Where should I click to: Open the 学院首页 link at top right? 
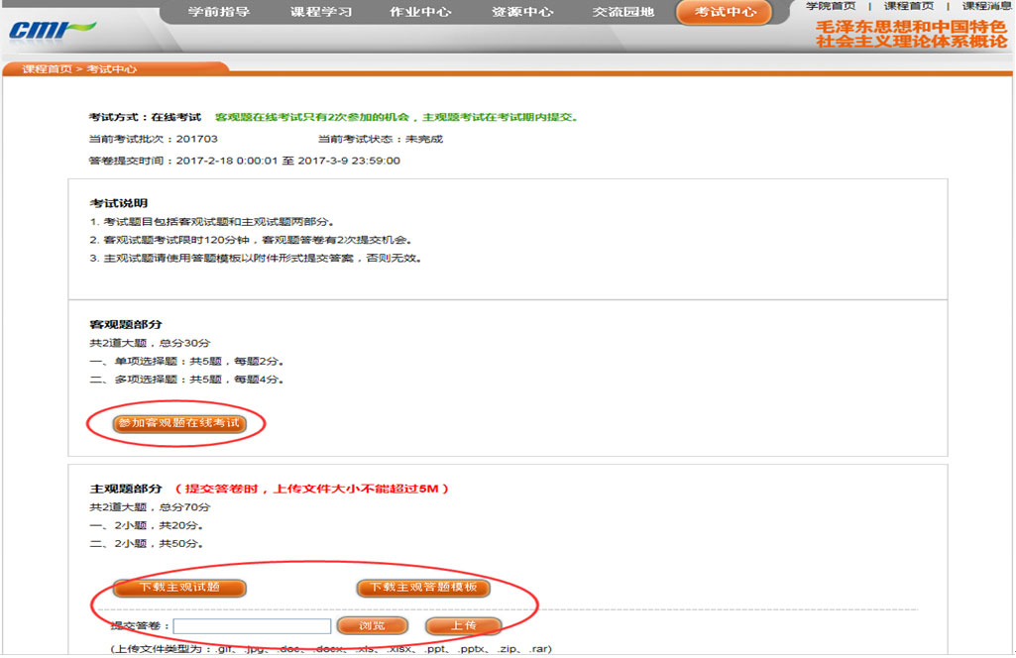click(x=831, y=6)
